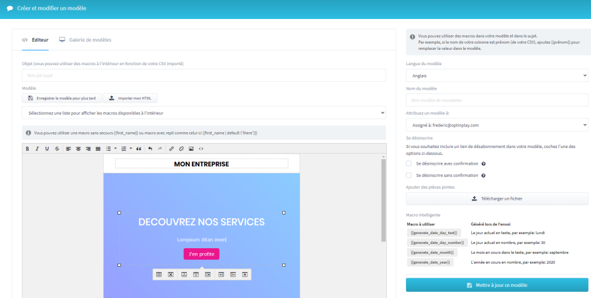The image size is (591, 298).
Task: Click 'Mettre à jour ce modèle' button
Action: coord(497,285)
